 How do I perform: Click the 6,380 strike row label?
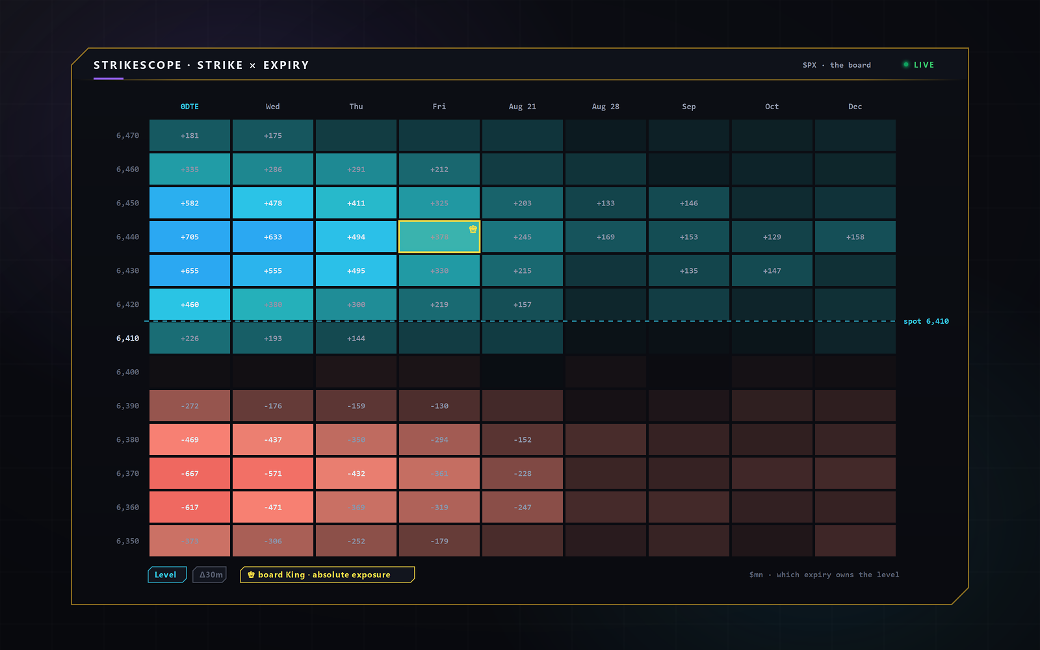point(127,439)
